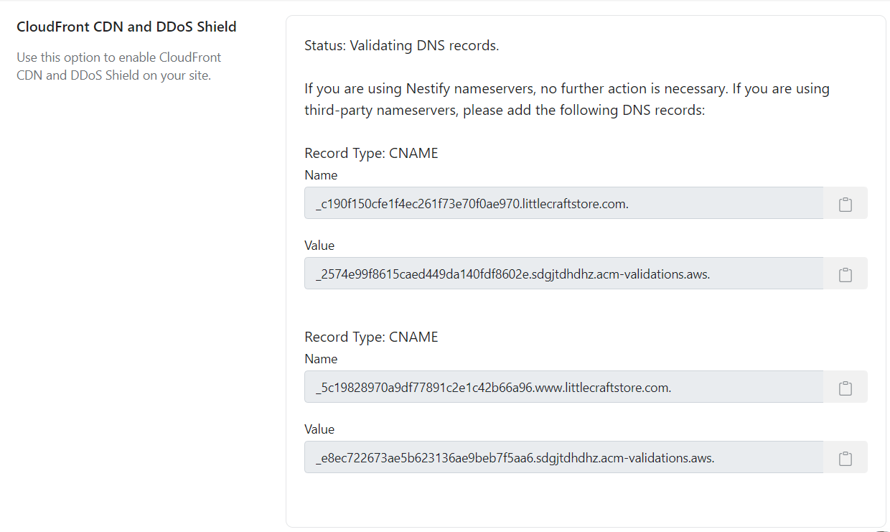Click the _c190f150 Name field
Image resolution: width=890 pixels, height=532 pixels.
pyautogui.click(x=563, y=203)
